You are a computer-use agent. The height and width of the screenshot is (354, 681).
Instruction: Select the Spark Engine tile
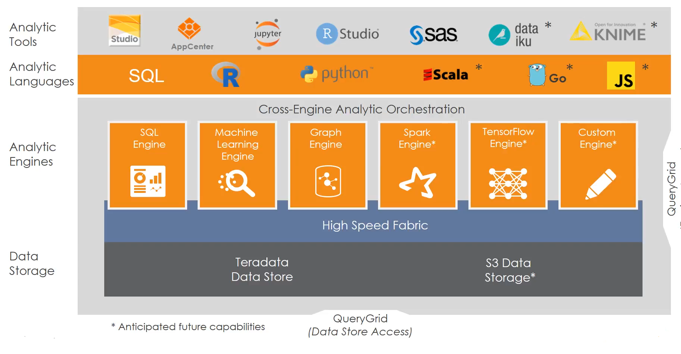tap(418, 165)
